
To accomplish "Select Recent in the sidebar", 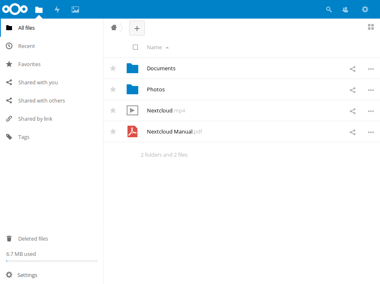I will (x=26, y=46).
